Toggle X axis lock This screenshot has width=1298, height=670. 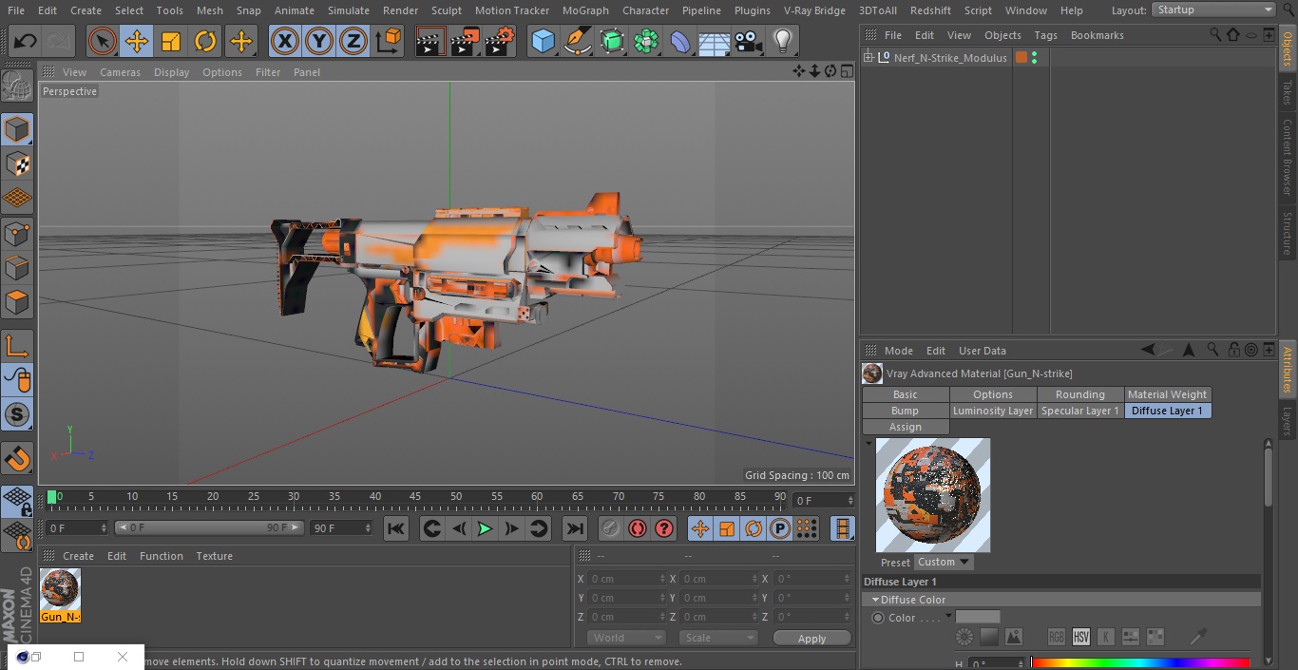285,41
